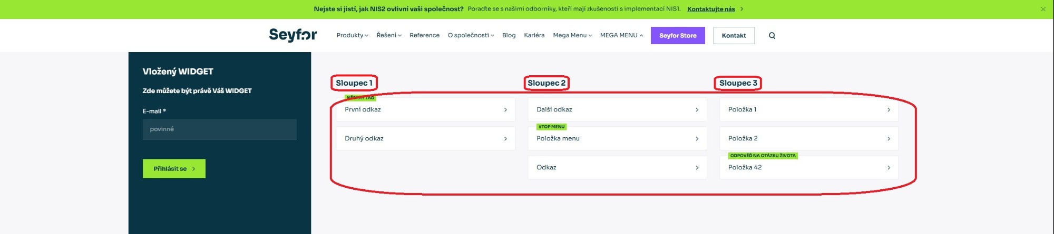
Task: Go to the Reference page
Action: pyautogui.click(x=424, y=35)
